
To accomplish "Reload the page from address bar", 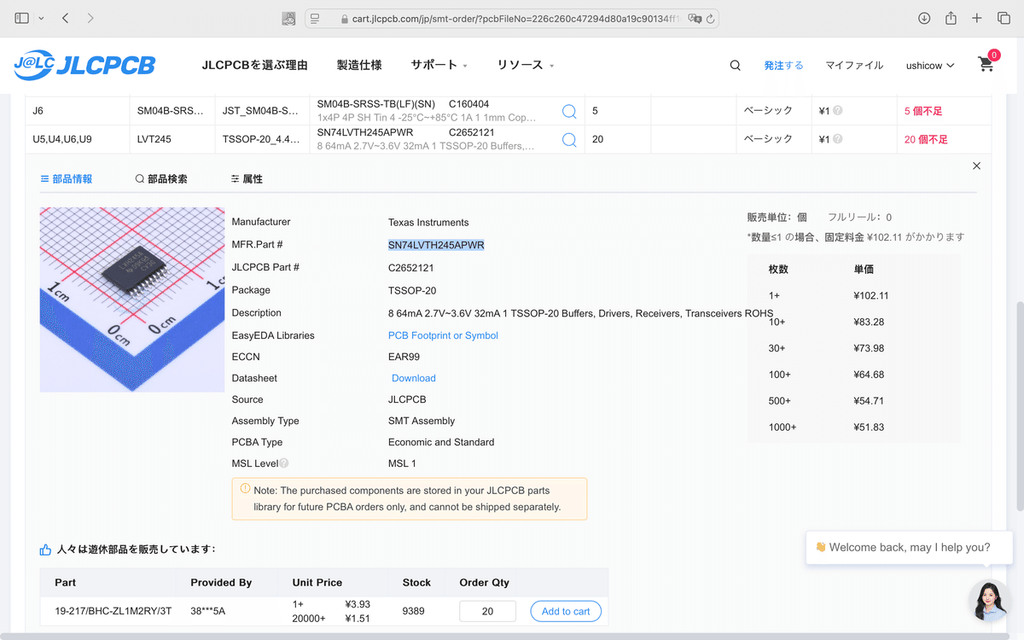I will (710, 18).
